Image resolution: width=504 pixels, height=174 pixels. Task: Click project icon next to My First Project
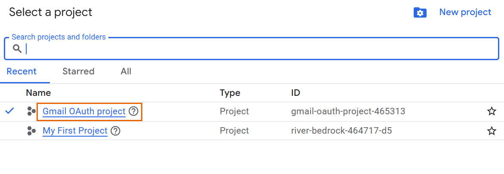(31, 131)
